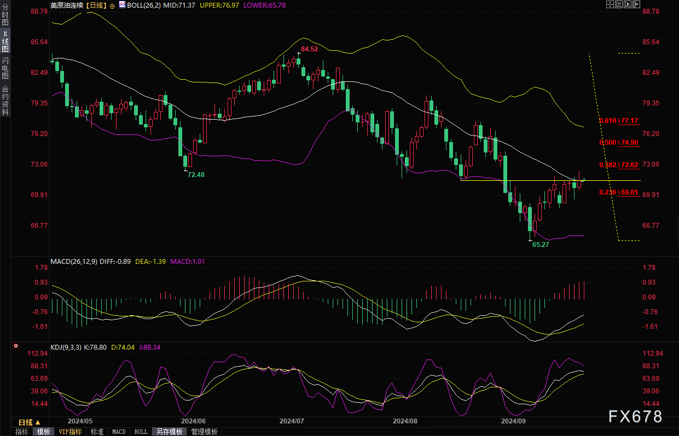The width and height of the screenshot is (679, 436).
Task: Open 管理模板 template manager
Action: click(204, 432)
